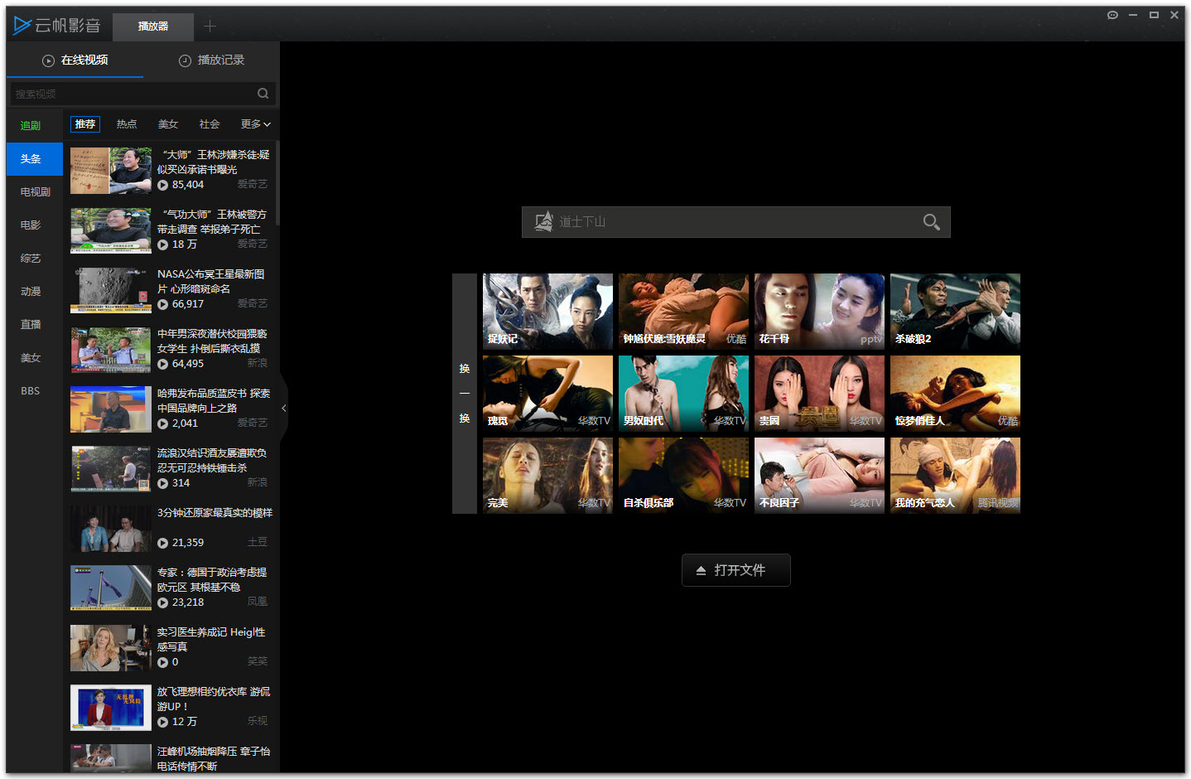
Task: Open the 惊梦俏佳人 movie thumbnail
Action: click(956, 394)
